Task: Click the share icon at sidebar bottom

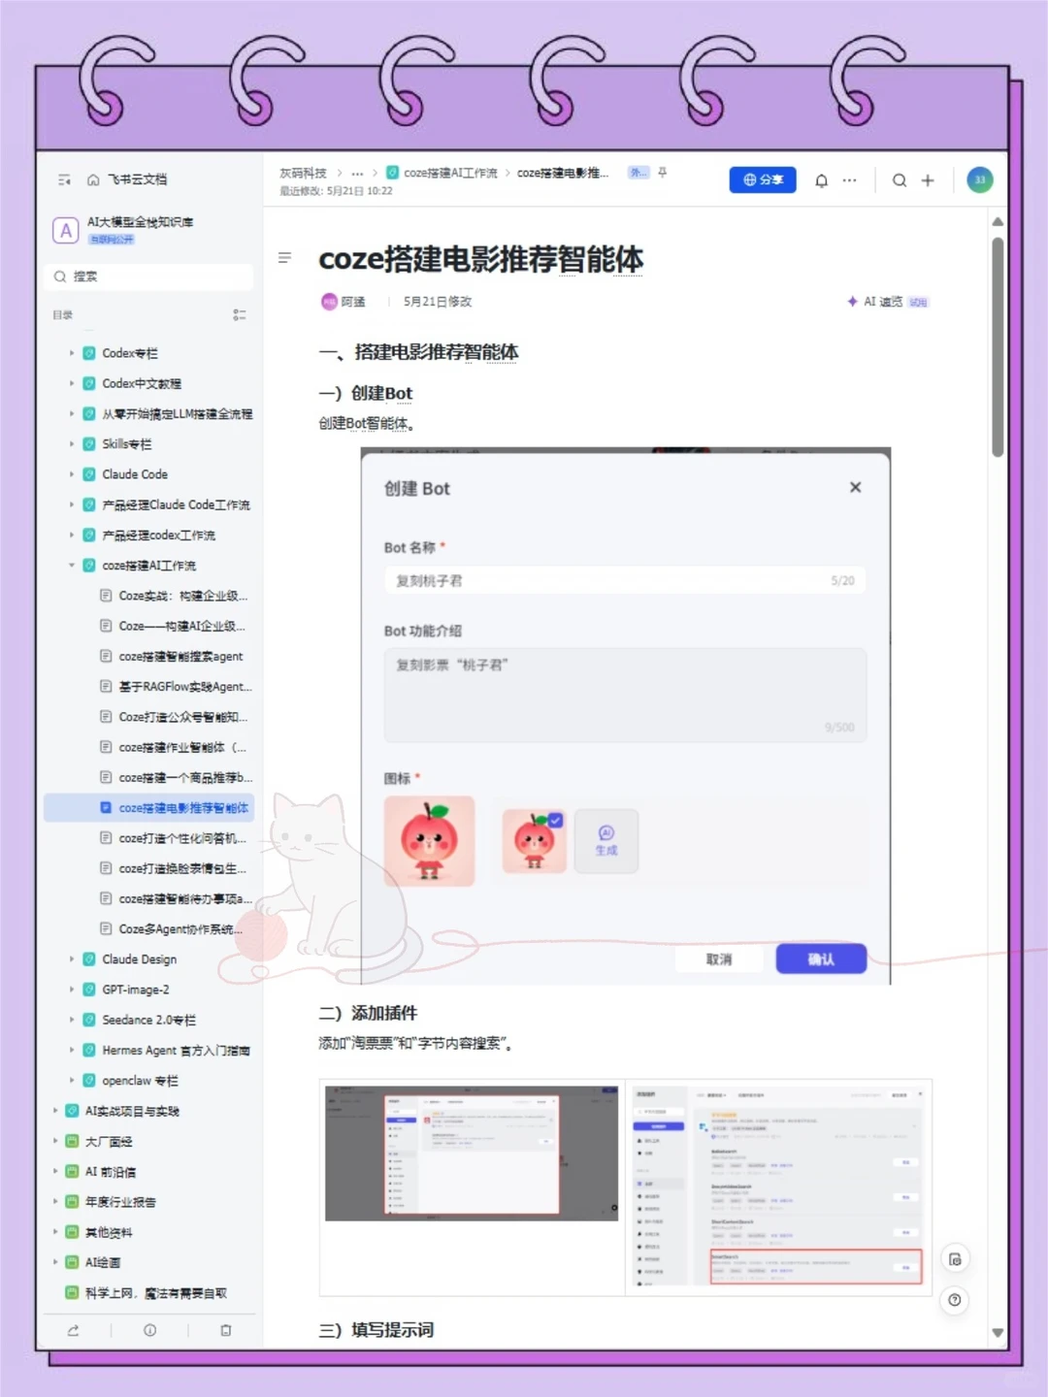Action: click(73, 1330)
